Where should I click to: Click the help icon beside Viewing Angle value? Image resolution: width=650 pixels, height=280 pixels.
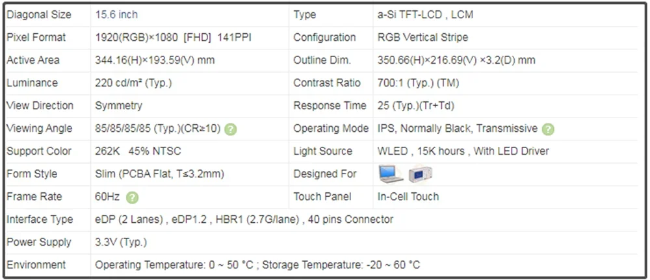click(x=231, y=129)
